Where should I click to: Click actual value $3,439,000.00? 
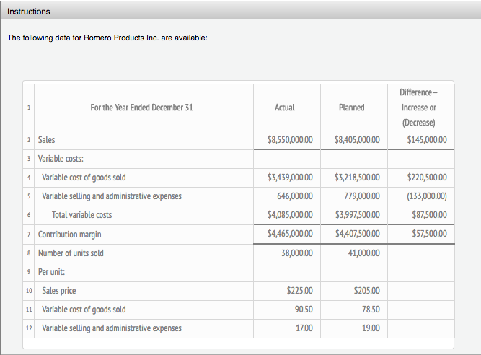click(290, 177)
